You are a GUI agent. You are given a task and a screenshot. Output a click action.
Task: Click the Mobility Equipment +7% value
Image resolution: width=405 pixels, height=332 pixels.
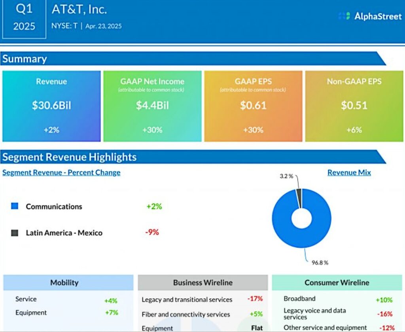(112, 313)
